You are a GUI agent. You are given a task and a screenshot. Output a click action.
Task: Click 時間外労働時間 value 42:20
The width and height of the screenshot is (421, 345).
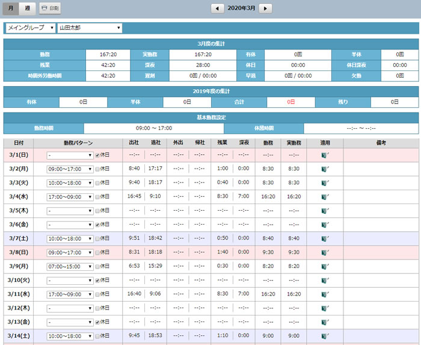(108, 76)
